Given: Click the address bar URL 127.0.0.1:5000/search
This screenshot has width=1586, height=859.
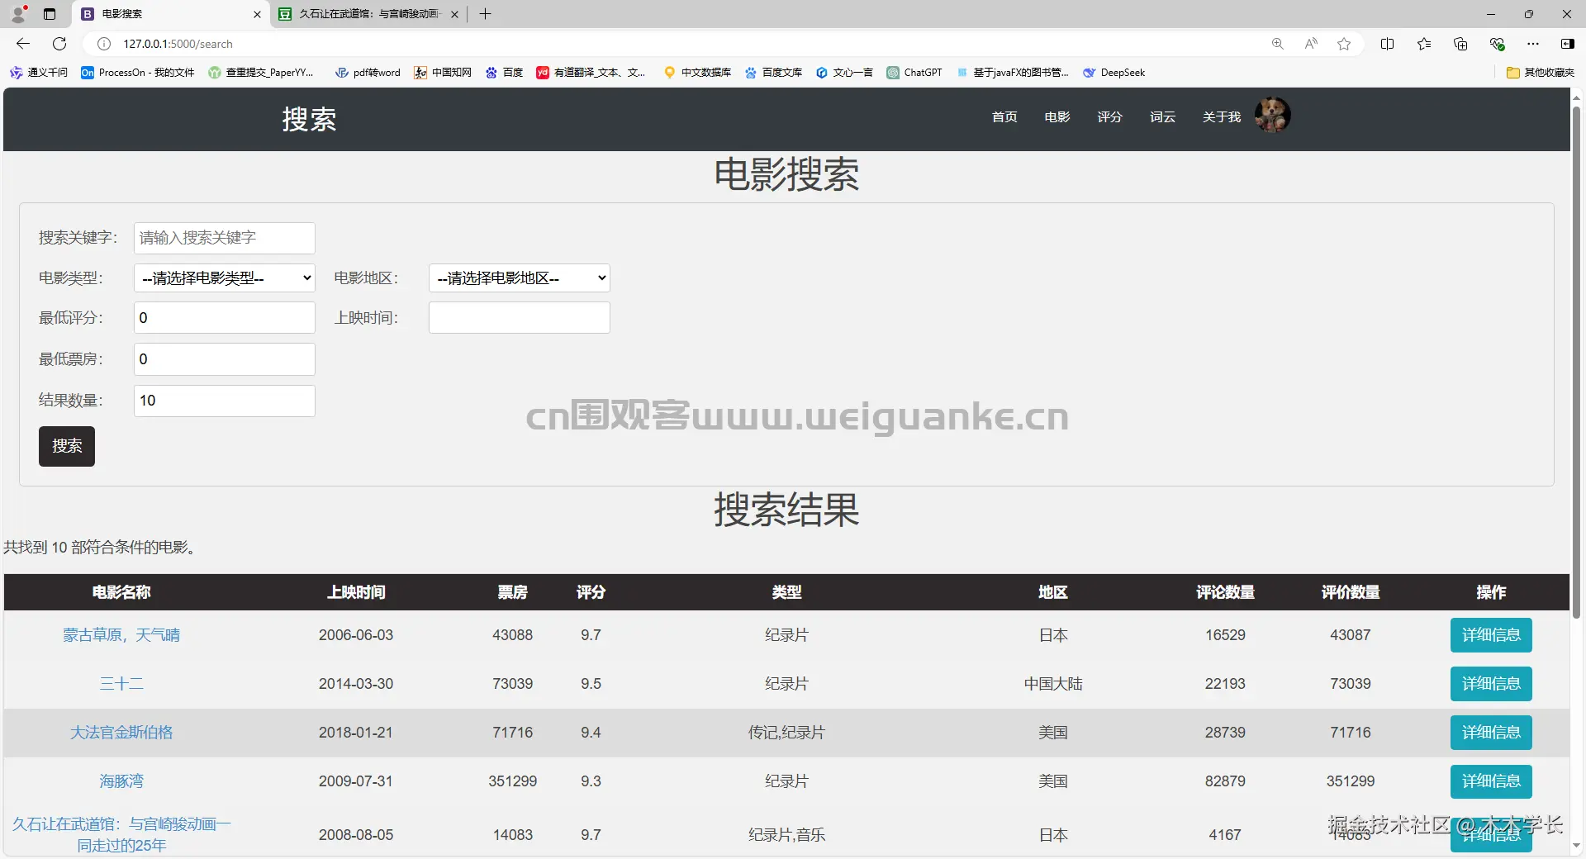Looking at the screenshot, I should pyautogui.click(x=178, y=44).
